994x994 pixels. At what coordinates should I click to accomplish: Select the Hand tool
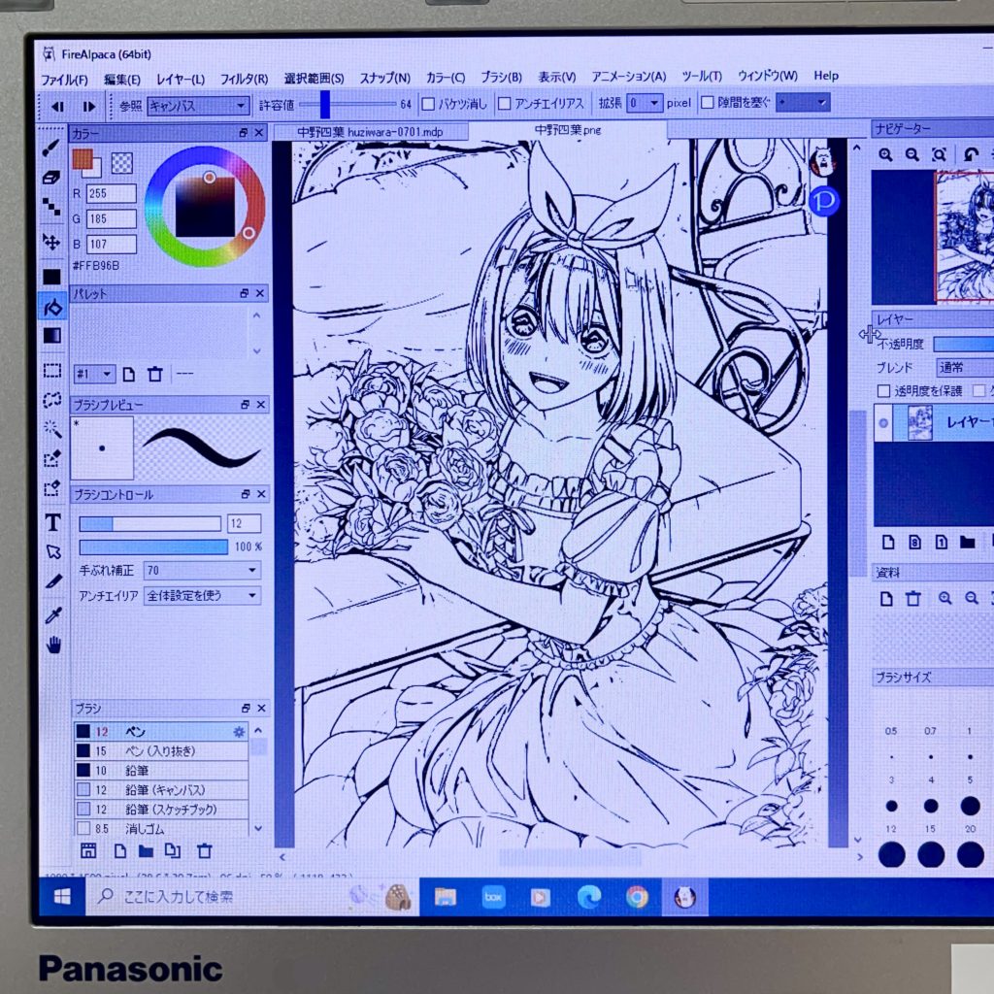click(x=53, y=645)
